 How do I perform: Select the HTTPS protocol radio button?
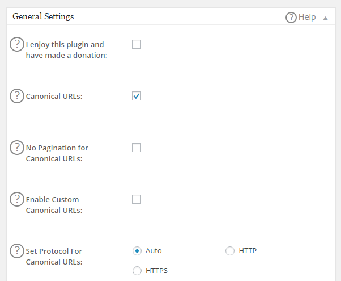137,271
